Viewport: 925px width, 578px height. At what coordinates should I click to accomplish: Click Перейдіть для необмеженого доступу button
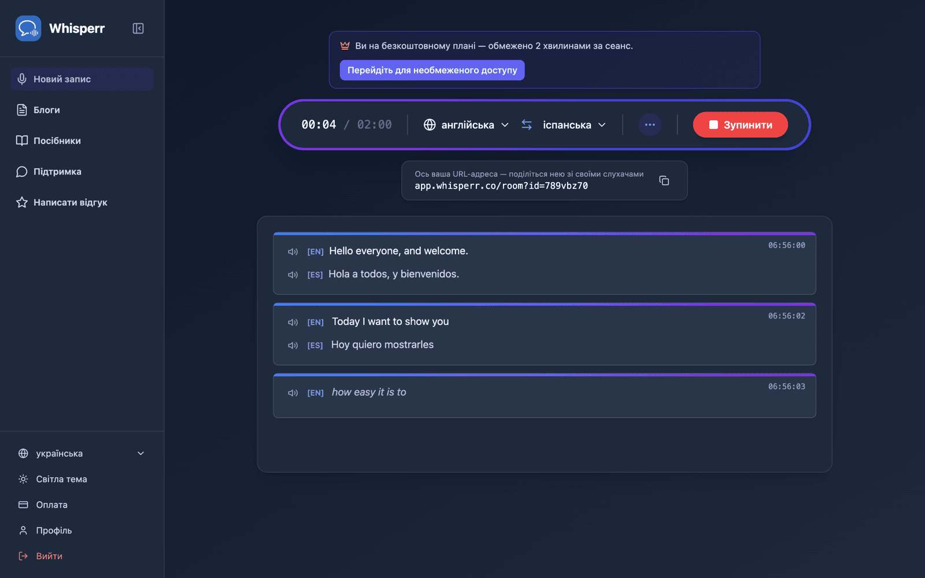(432, 70)
